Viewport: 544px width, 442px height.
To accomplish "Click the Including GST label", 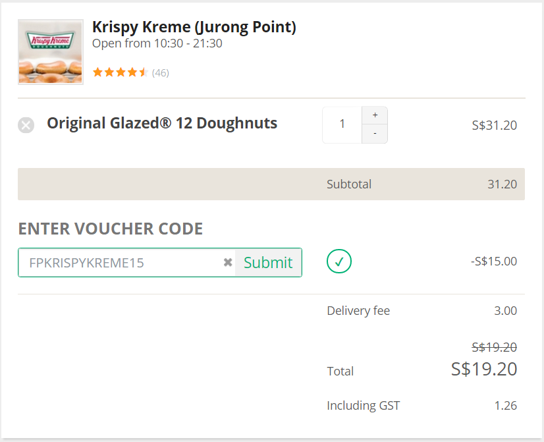I will [x=364, y=406].
